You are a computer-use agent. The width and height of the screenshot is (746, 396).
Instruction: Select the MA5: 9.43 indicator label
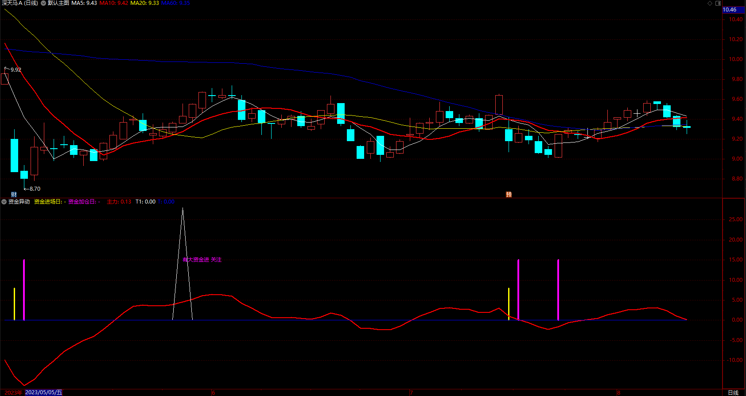point(84,3)
